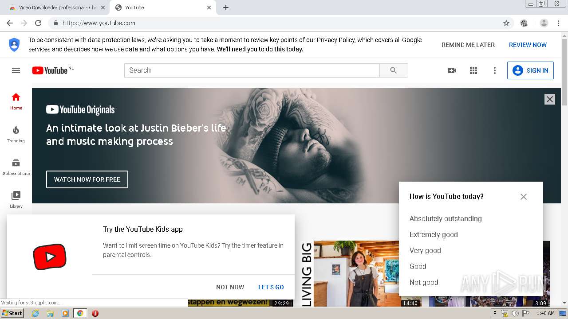
Task: Select 'Very good' survey answer
Action: click(x=425, y=250)
